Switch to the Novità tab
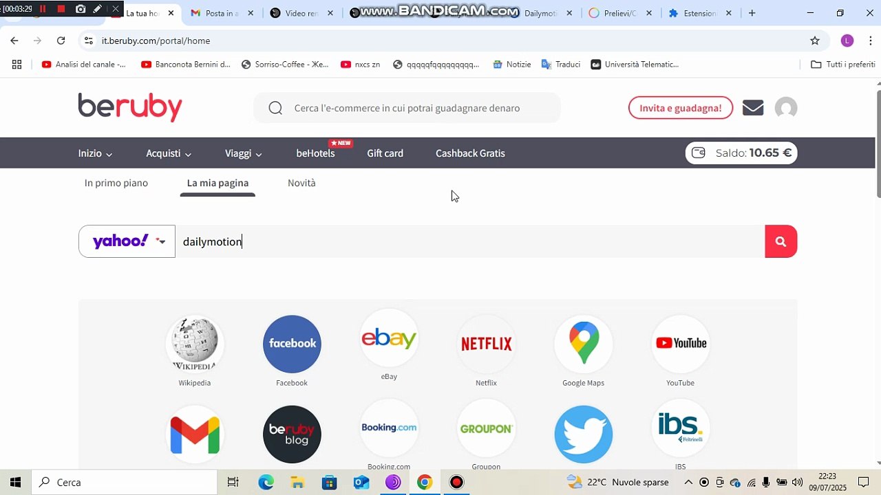The width and height of the screenshot is (881, 495). (301, 183)
